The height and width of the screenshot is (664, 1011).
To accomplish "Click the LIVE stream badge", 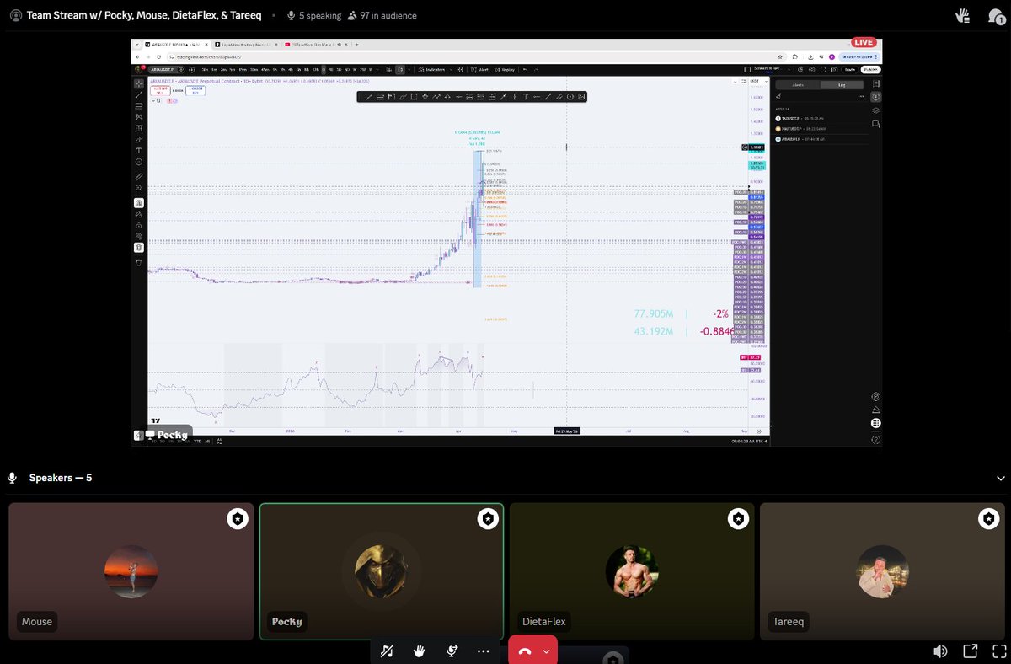I will tap(864, 42).
